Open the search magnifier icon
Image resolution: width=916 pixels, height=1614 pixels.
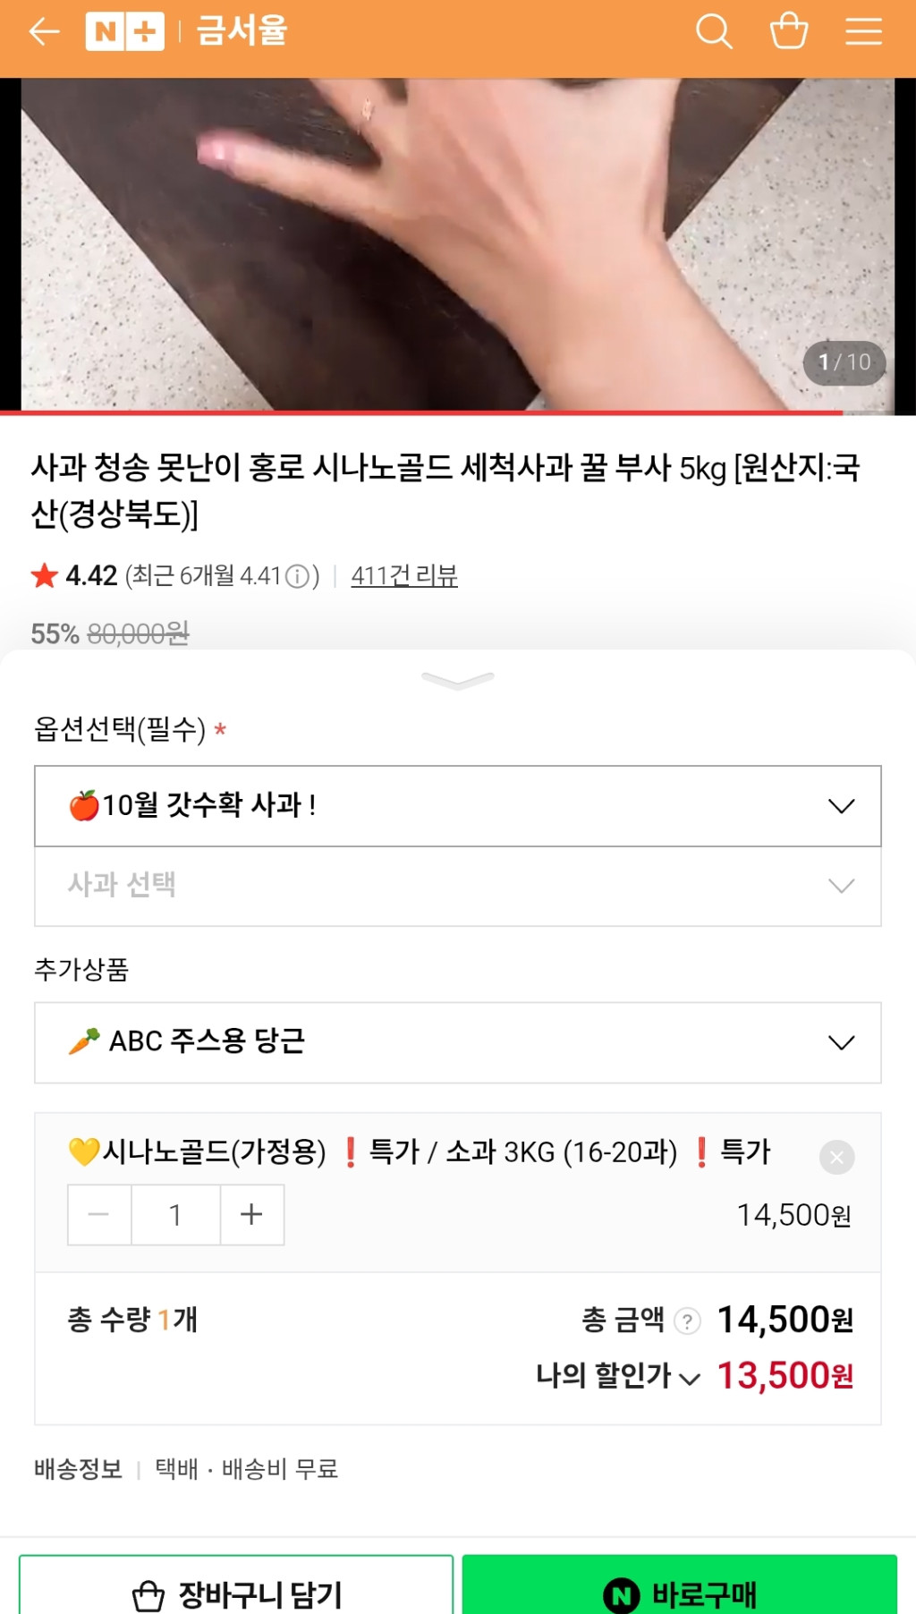714,32
